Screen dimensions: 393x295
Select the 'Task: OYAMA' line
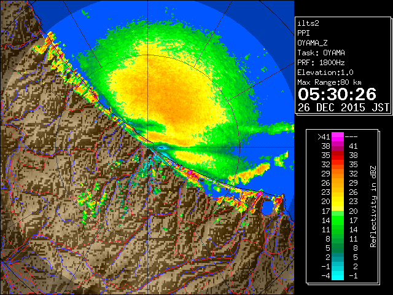tap(321, 53)
